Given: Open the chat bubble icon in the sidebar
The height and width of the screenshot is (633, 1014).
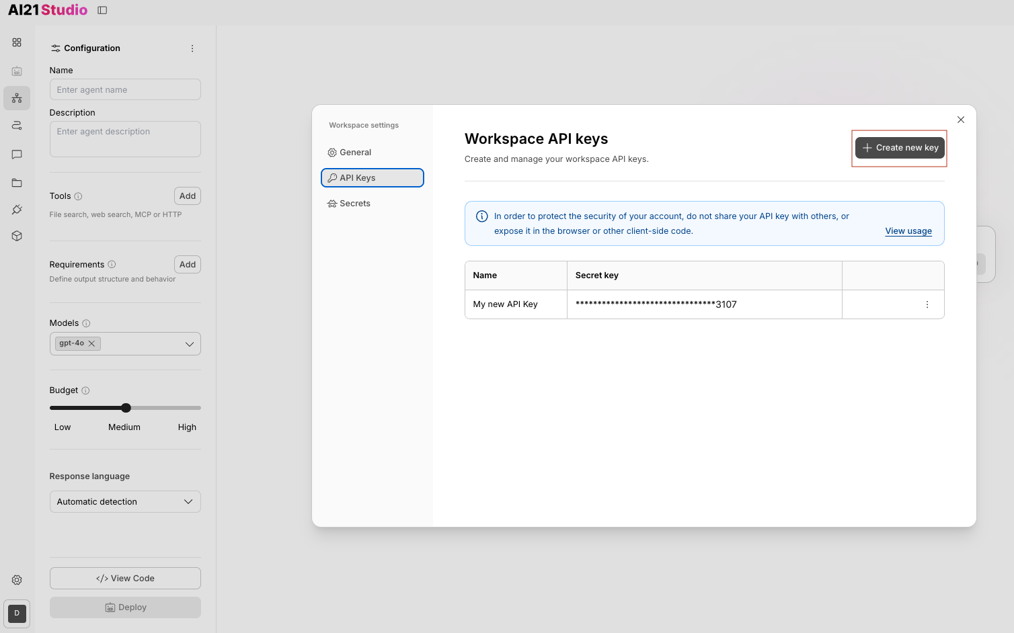Looking at the screenshot, I should (x=17, y=155).
